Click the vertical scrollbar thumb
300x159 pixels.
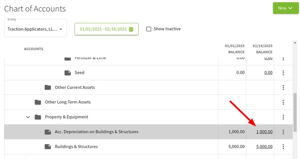click(x=295, y=113)
